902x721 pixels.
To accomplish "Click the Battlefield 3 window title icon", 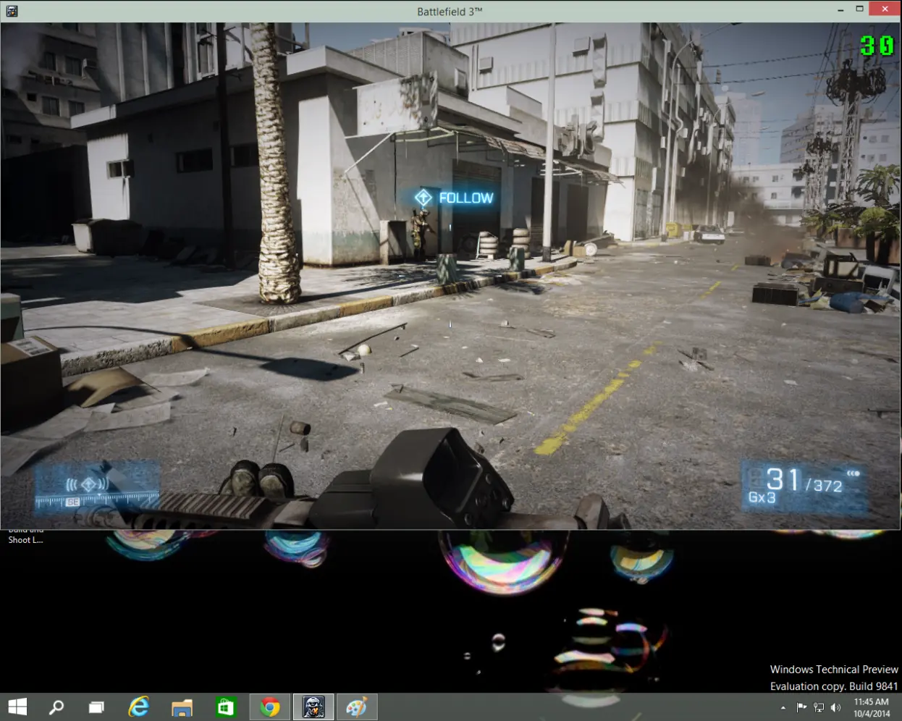I will (12, 11).
